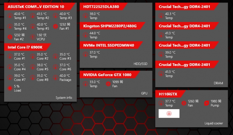Click the GTX 1080 fan icon
This screenshot has width=233, height=135.
108,84
